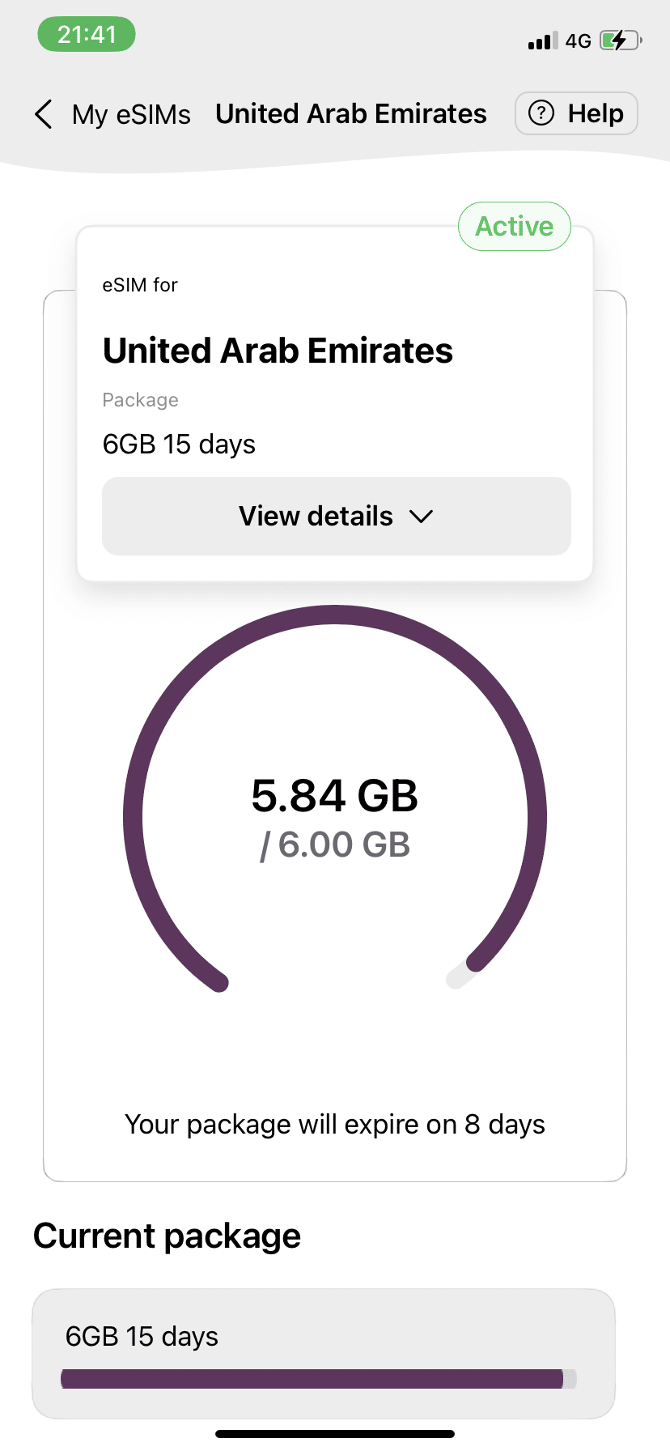Image resolution: width=670 pixels, height=1451 pixels.
Task: Tap the back chevron arrow
Action: pyautogui.click(x=44, y=114)
